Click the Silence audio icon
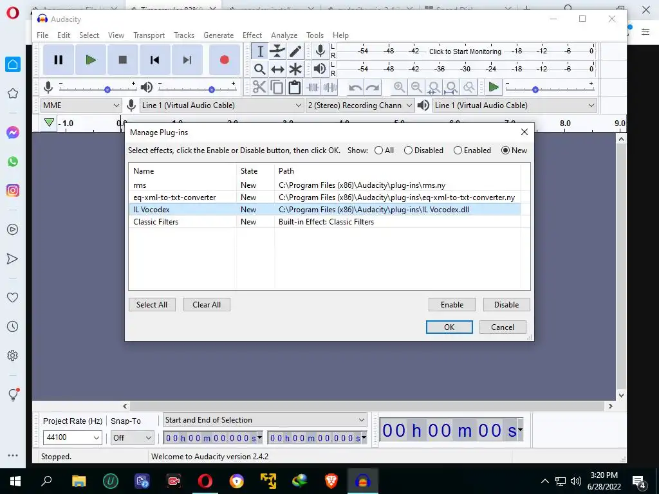This screenshot has height=494, width=659. 330,87
